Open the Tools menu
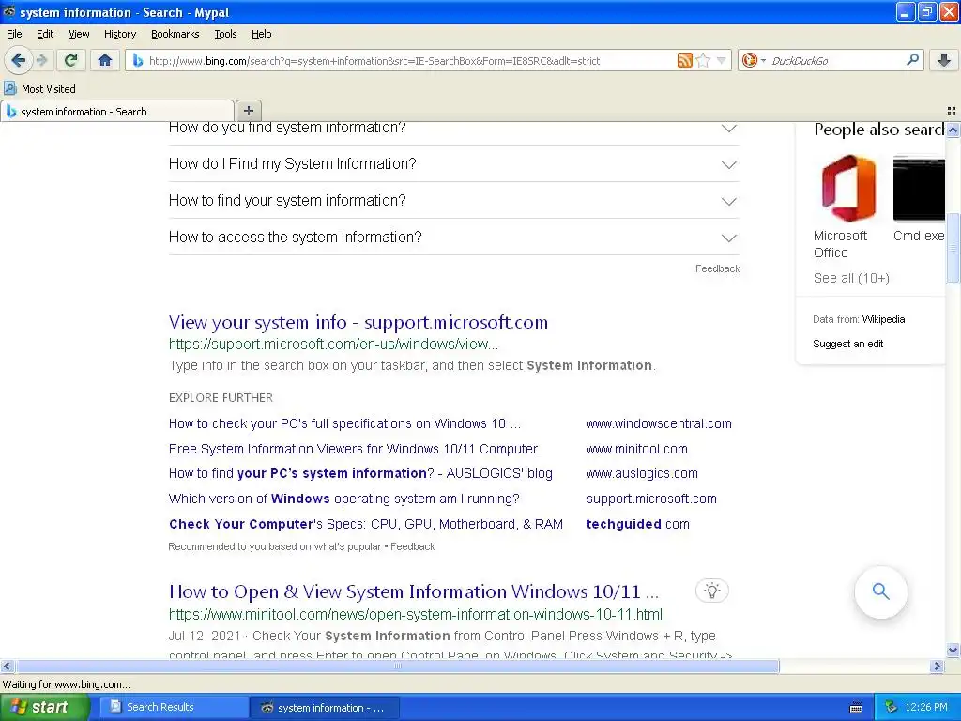Viewport: 961px width, 721px height. (225, 35)
